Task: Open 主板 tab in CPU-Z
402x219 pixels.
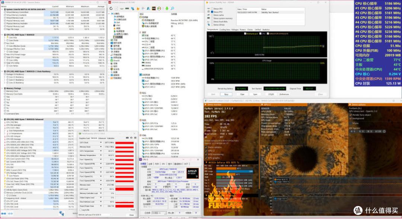Action: [150, 164]
